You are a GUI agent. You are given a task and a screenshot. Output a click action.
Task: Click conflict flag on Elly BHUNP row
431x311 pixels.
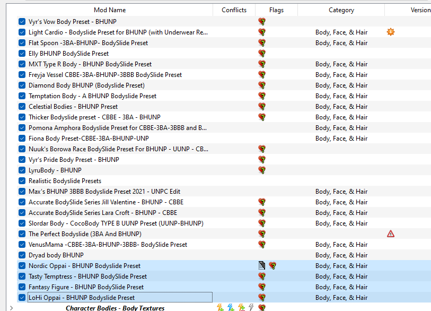[x=262, y=54]
